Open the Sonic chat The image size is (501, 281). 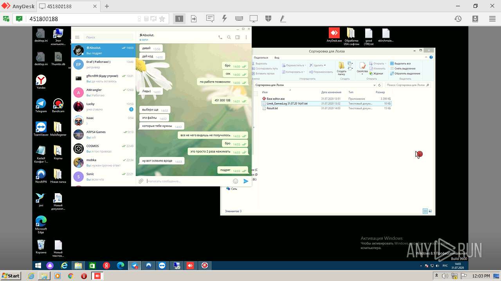103,177
